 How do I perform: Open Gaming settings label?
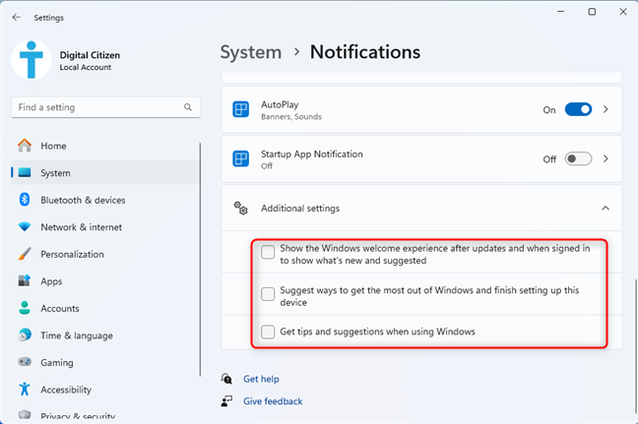57,362
